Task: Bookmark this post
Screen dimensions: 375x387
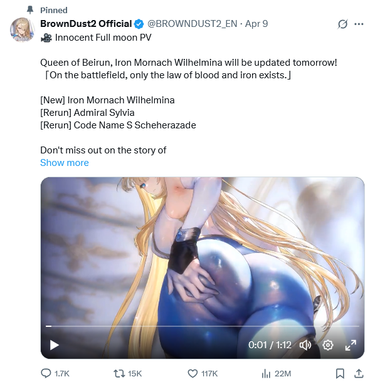Action: (340, 373)
